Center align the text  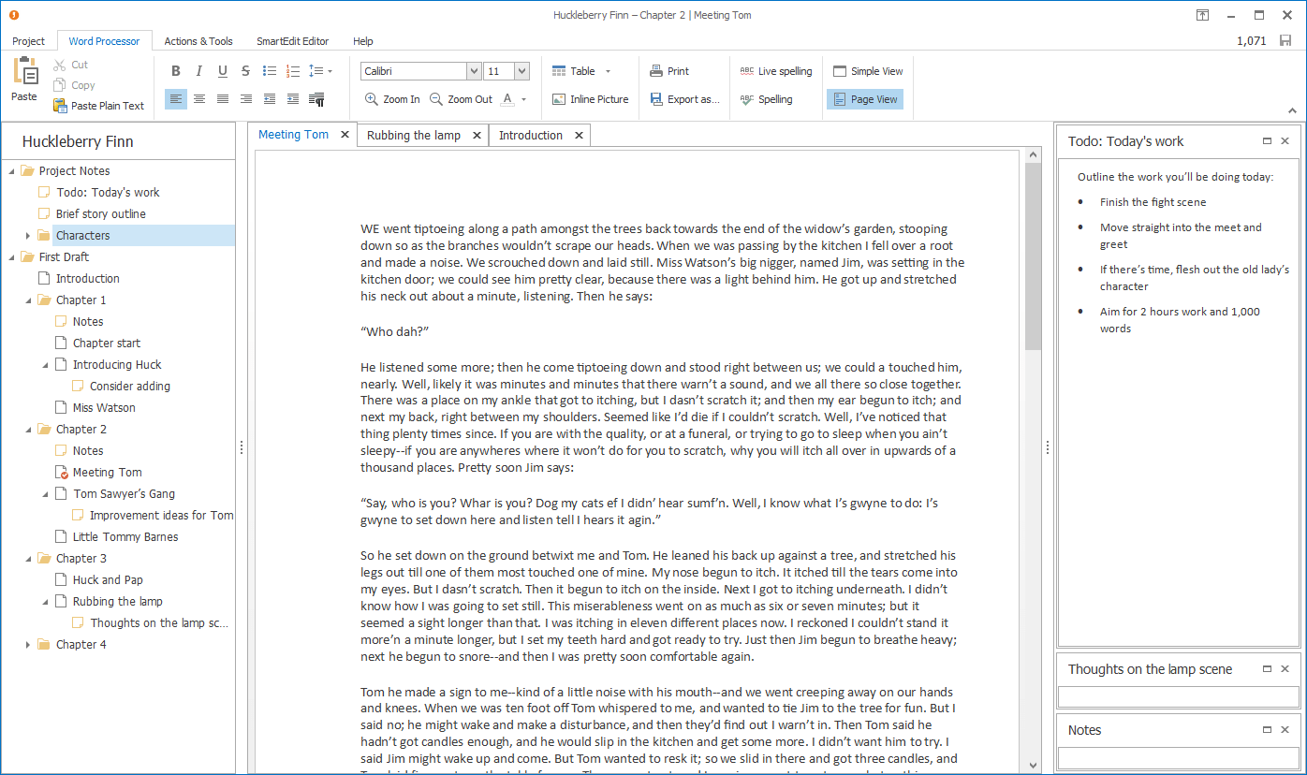(x=199, y=99)
